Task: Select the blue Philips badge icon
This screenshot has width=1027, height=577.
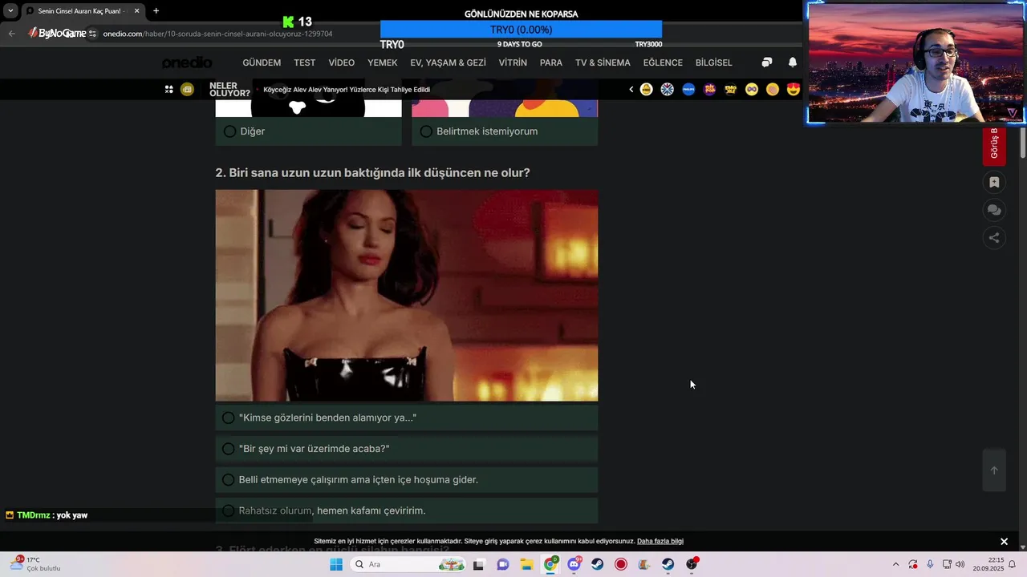Action: coord(688,90)
